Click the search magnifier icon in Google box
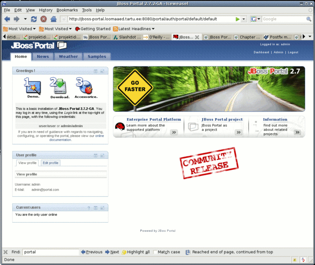The height and width of the screenshot is (265, 315). tap(308, 19)
